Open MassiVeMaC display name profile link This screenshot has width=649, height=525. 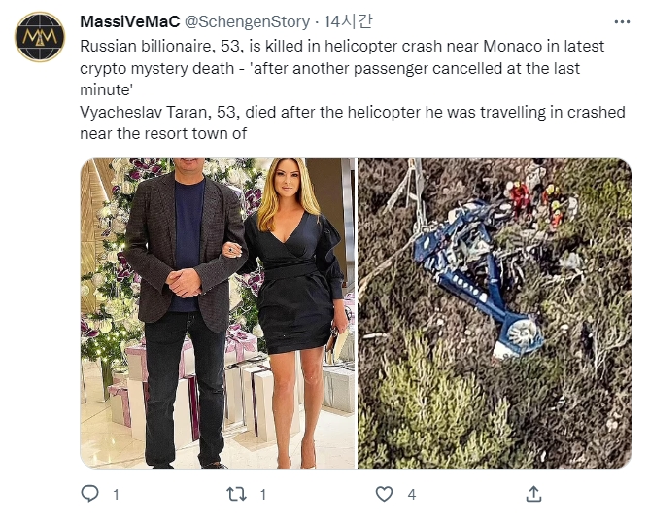coord(130,21)
